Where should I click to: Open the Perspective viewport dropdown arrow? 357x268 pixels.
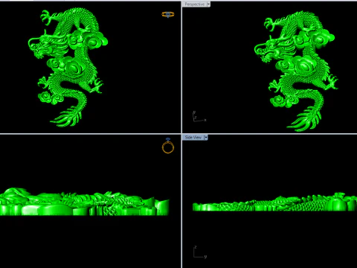pos(208,4)
